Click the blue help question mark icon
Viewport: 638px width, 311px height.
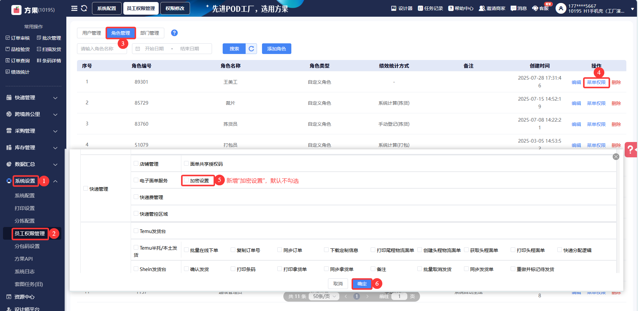tap(174, 33)
